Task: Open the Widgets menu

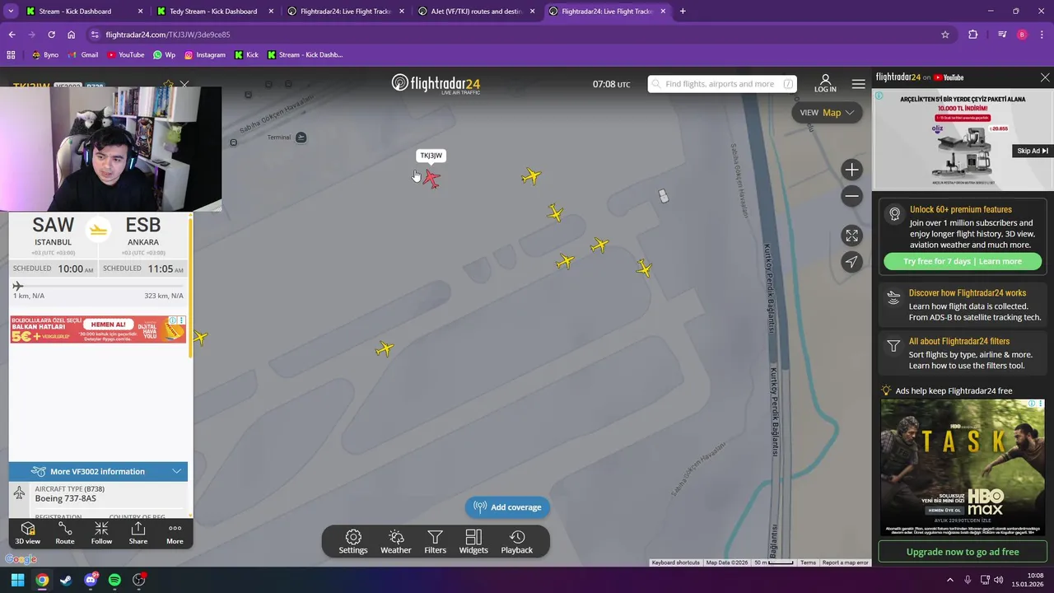Action: tap(473, 542)
